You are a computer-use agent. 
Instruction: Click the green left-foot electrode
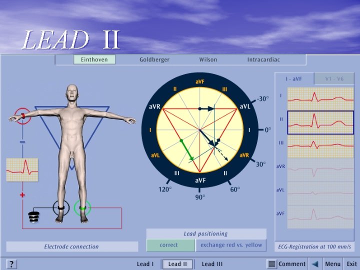(83, 208)
